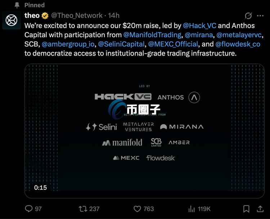The height and width of the screenshot is (219, 270).
Task: Bookmark this post
Action: [x=246, y=209]
